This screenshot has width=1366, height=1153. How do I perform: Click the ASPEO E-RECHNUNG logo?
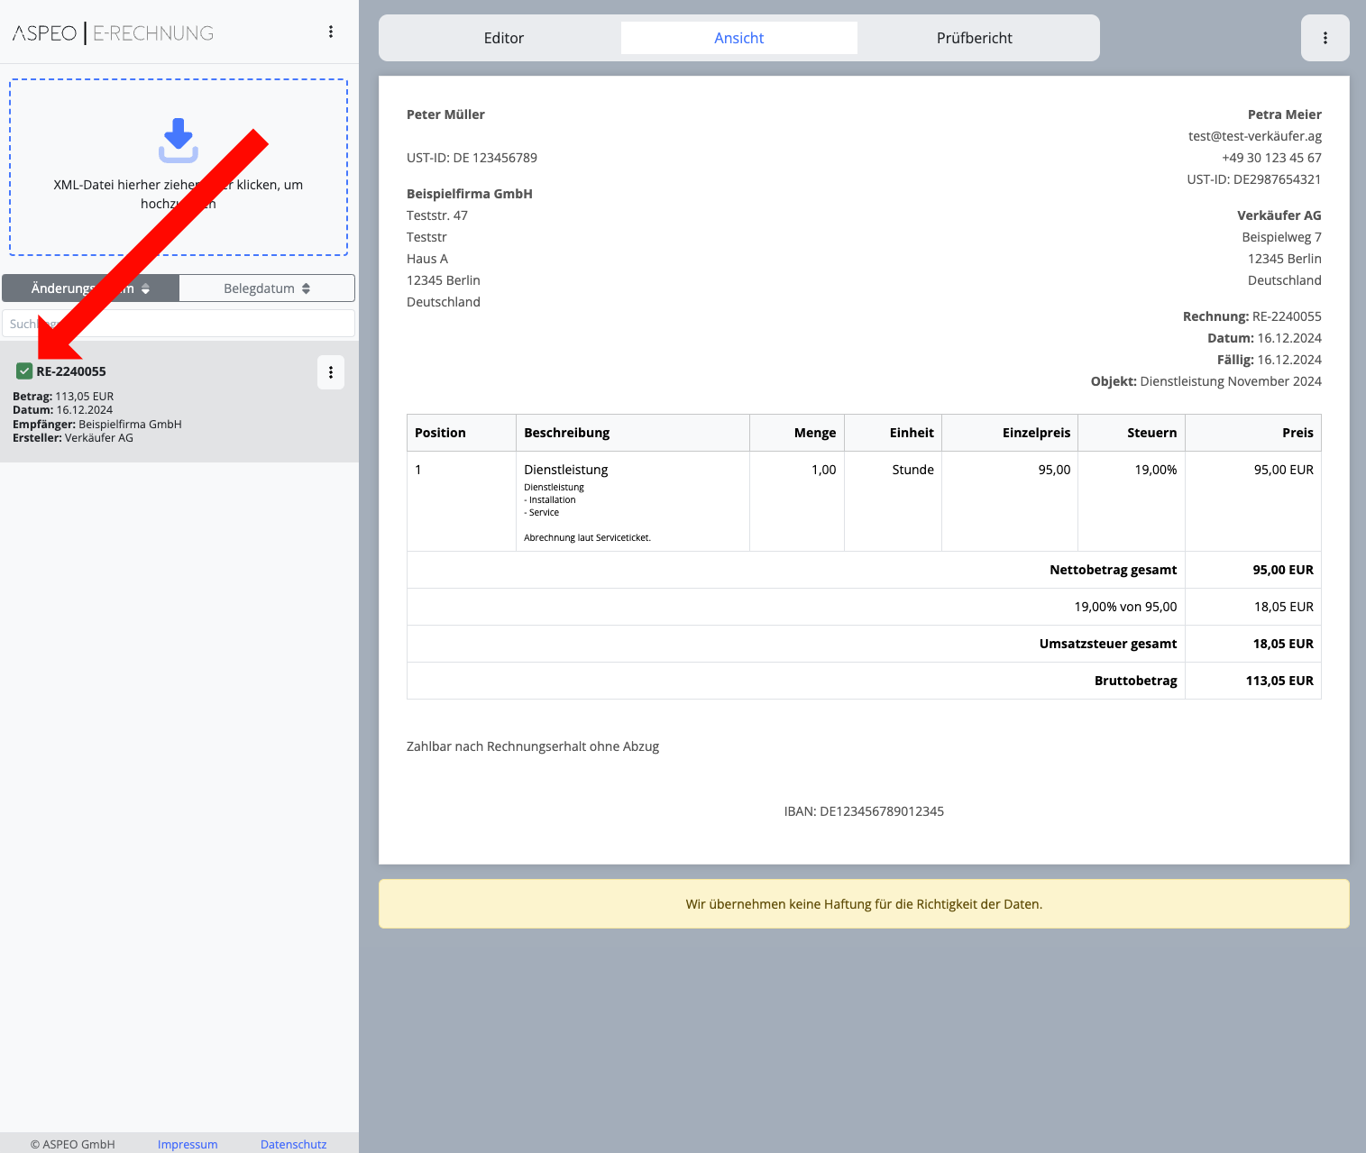pyautogui.click(x=114, y=33)
